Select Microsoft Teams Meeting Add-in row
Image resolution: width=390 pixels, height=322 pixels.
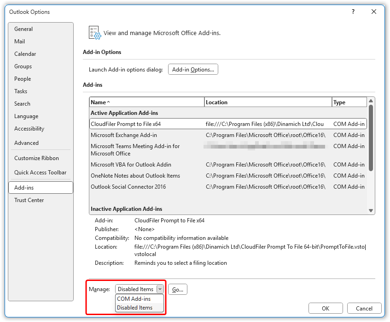[228, 150]
